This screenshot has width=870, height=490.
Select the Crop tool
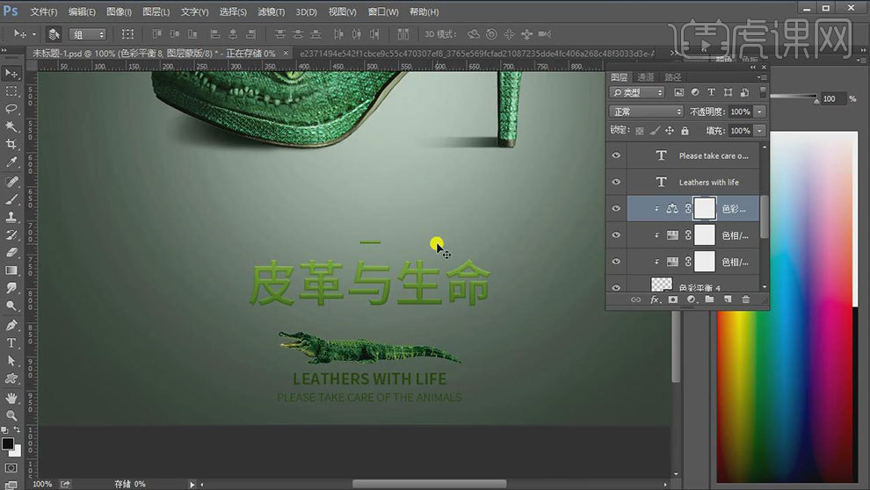(11, 144)
